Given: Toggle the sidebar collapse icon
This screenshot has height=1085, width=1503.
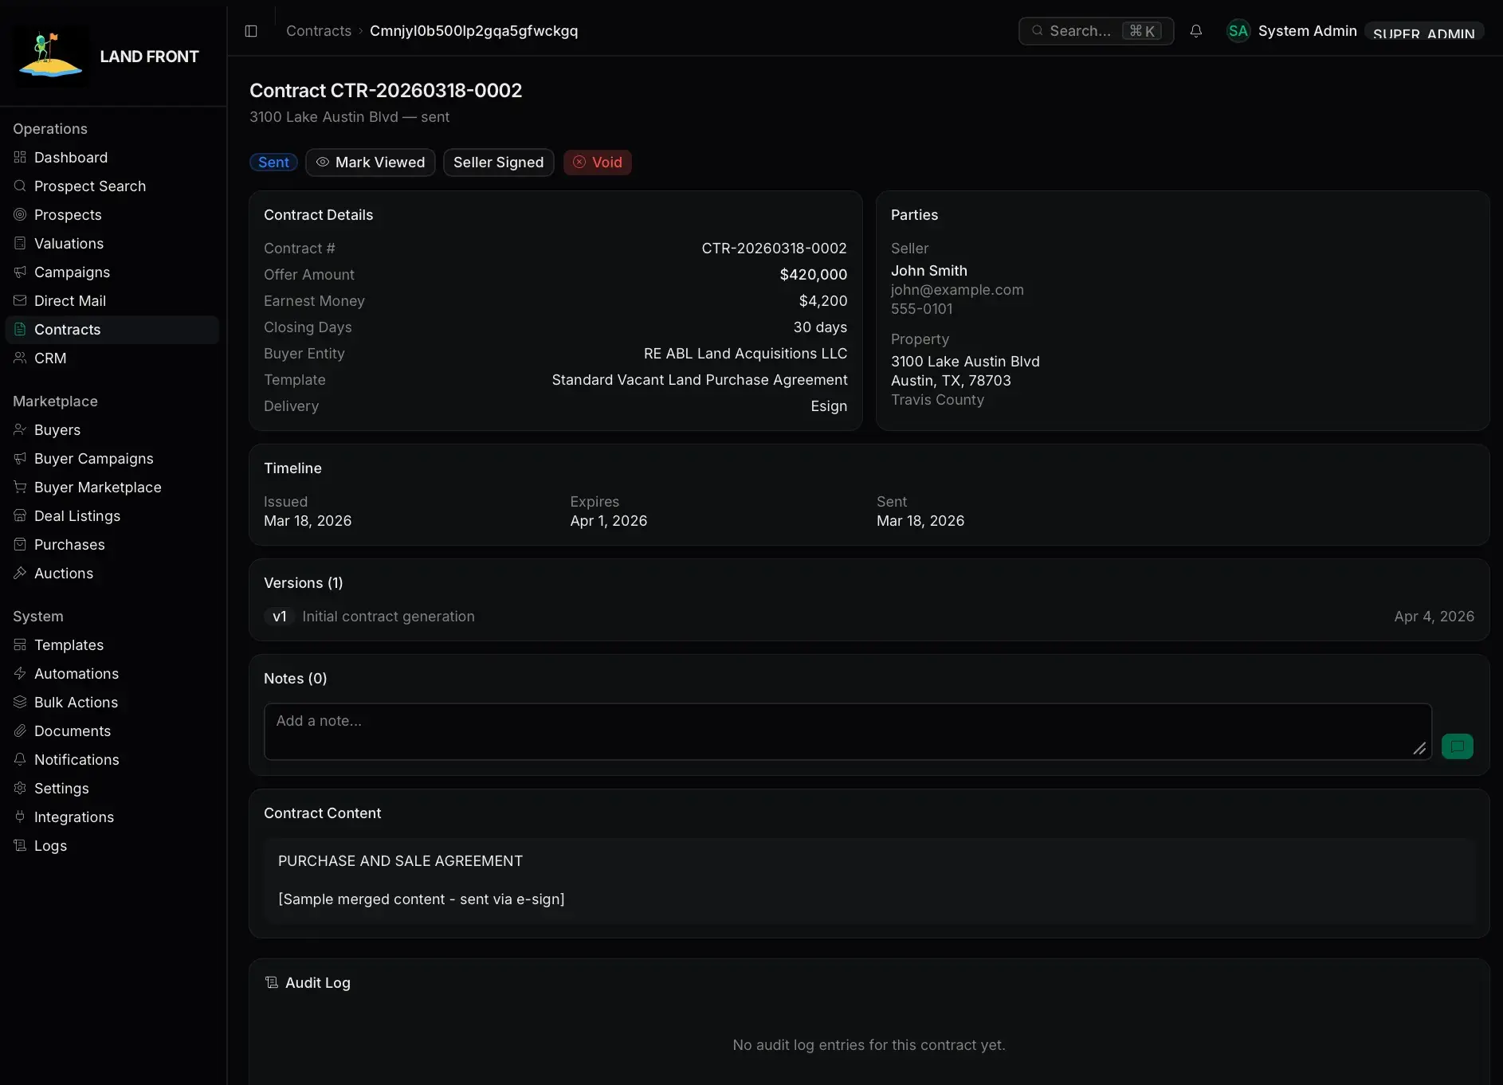Looking at the screenshot, I should [x=251, y=31].
